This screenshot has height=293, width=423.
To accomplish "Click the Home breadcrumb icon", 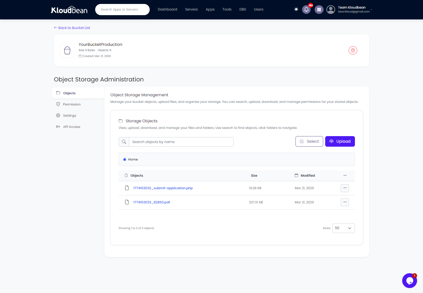I will (x=125, y=159).
